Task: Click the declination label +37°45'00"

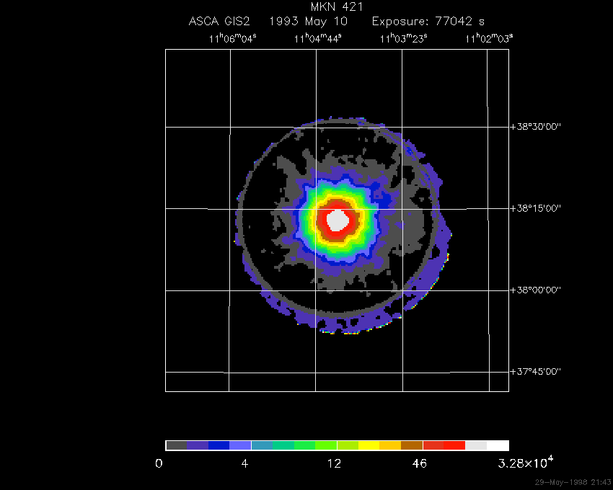Action: [536, 372]
